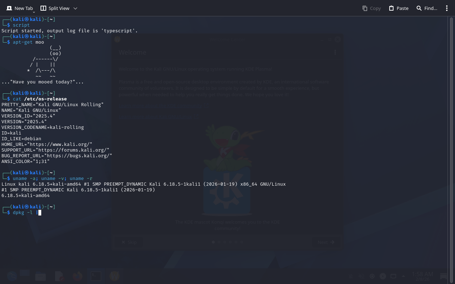Expand the New Tab profile dropdown arrow
This screenshot has width=455, height=284.
pyautogui.click(x=34, y=12)
